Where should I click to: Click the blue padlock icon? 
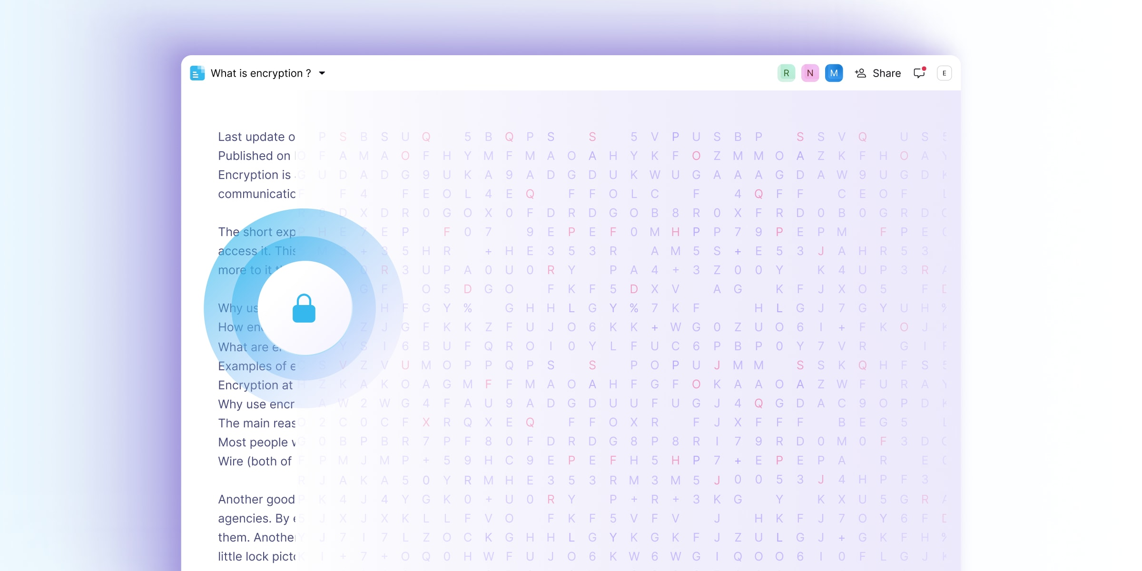[x=304, y=308]
